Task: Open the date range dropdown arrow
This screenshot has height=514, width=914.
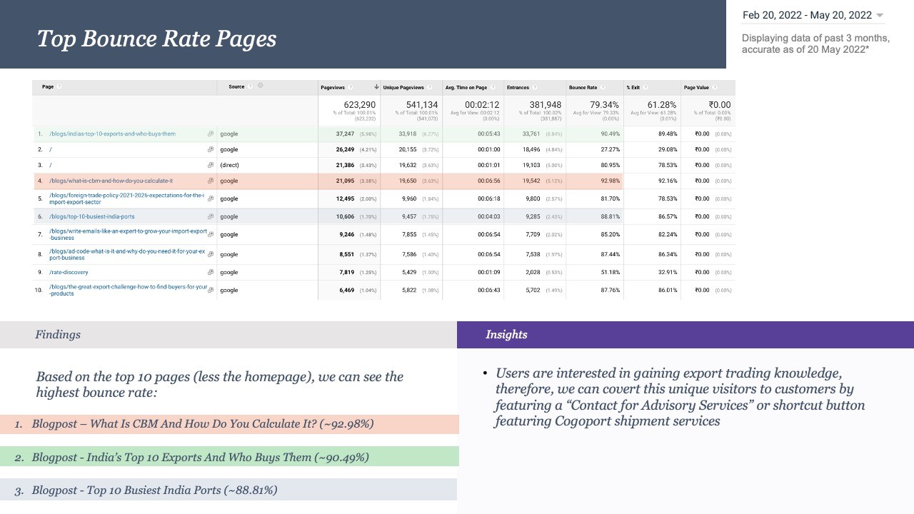Action: (880, 16)
